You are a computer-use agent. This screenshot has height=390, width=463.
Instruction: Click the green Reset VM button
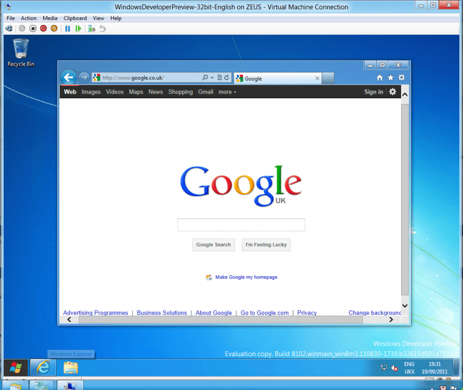tap(78, 29)
